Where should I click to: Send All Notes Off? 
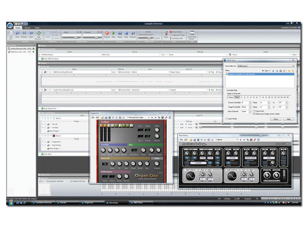(176, 38)
